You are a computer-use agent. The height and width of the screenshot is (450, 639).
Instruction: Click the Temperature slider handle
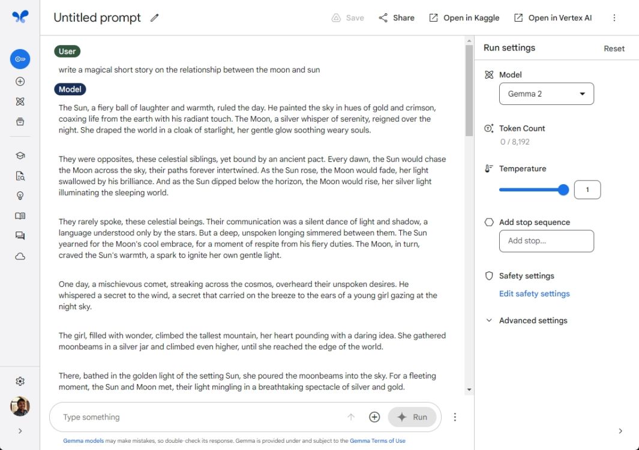[563, 190]
